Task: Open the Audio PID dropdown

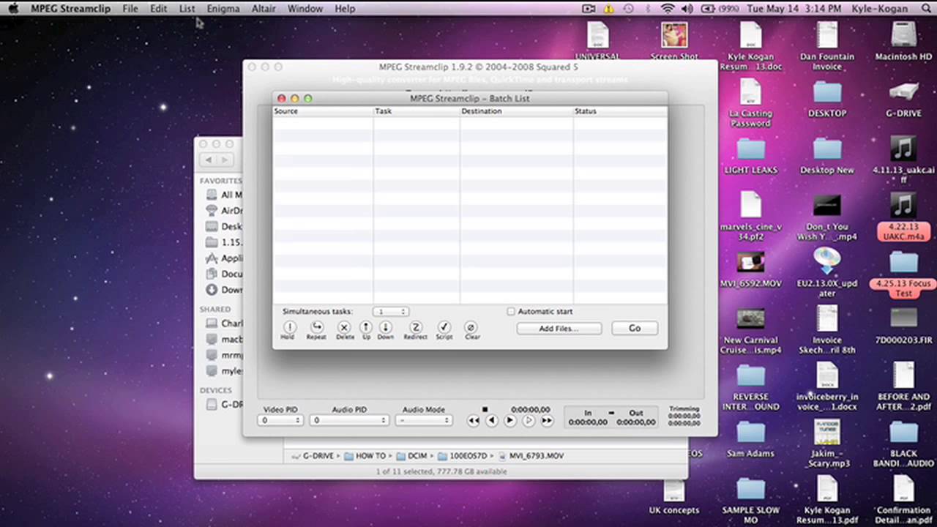Action: pos(349,421)
